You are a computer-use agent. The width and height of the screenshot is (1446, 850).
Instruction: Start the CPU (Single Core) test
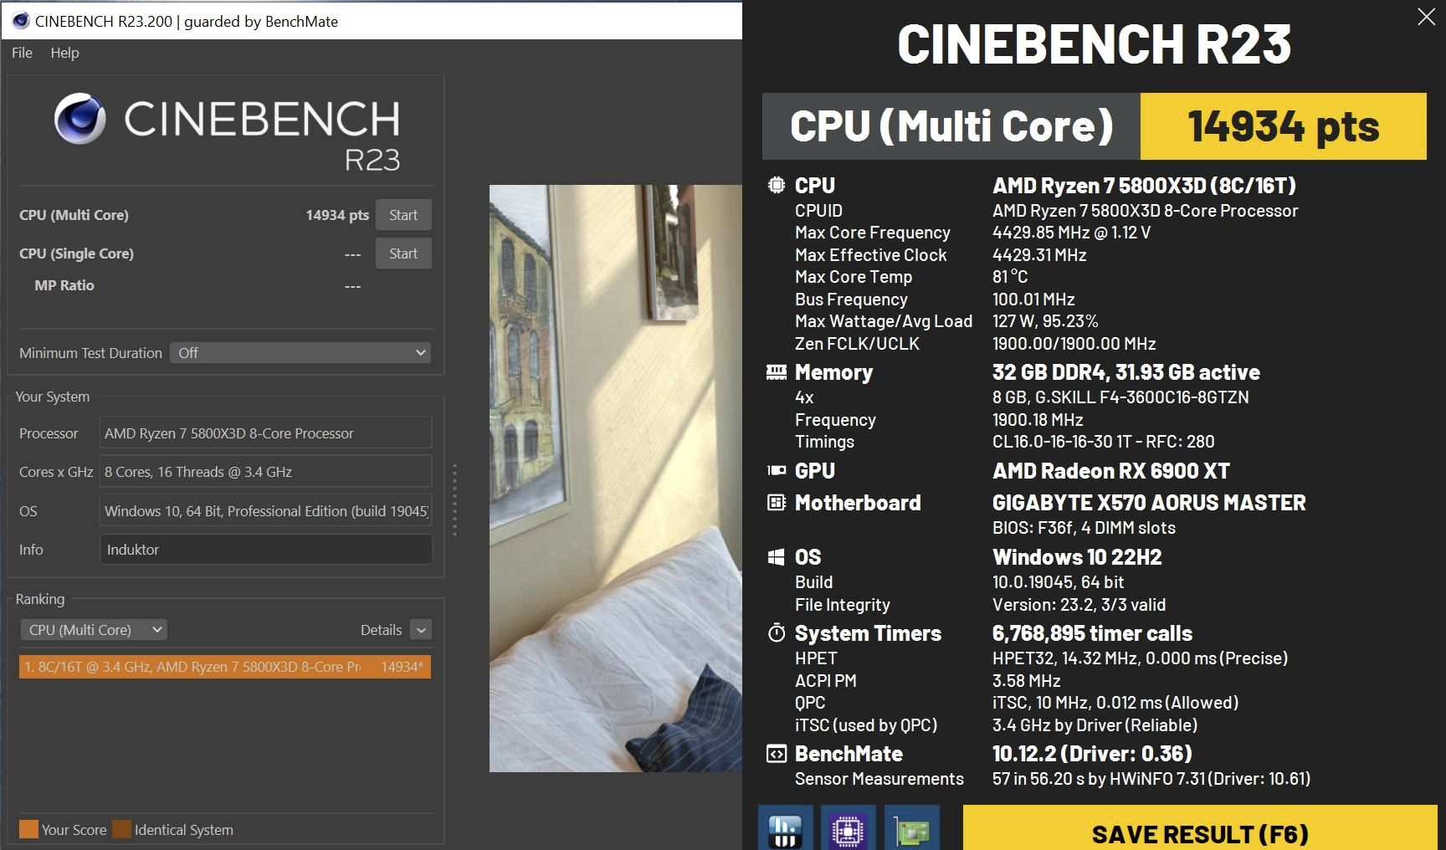(403, 253)
